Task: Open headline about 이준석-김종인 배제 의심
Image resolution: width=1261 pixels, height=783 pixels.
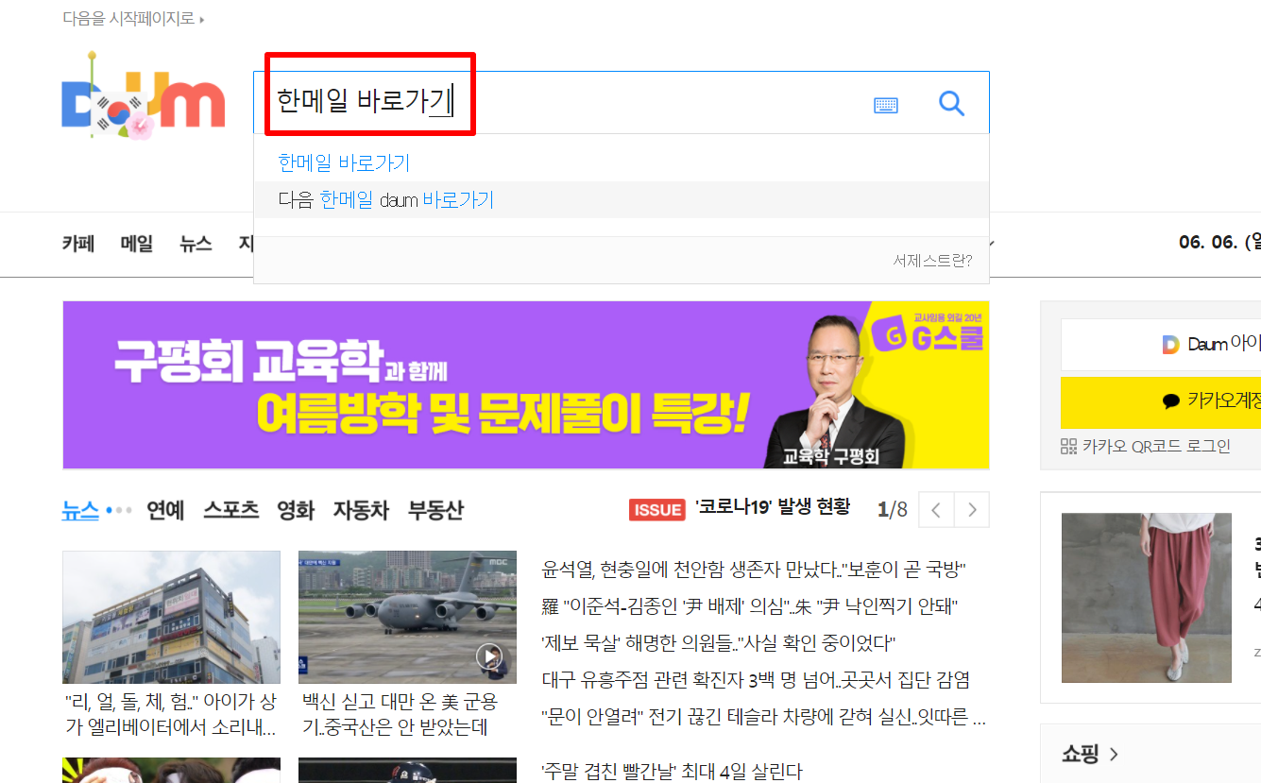Action: pyautogui.click(x=750, y=606)
